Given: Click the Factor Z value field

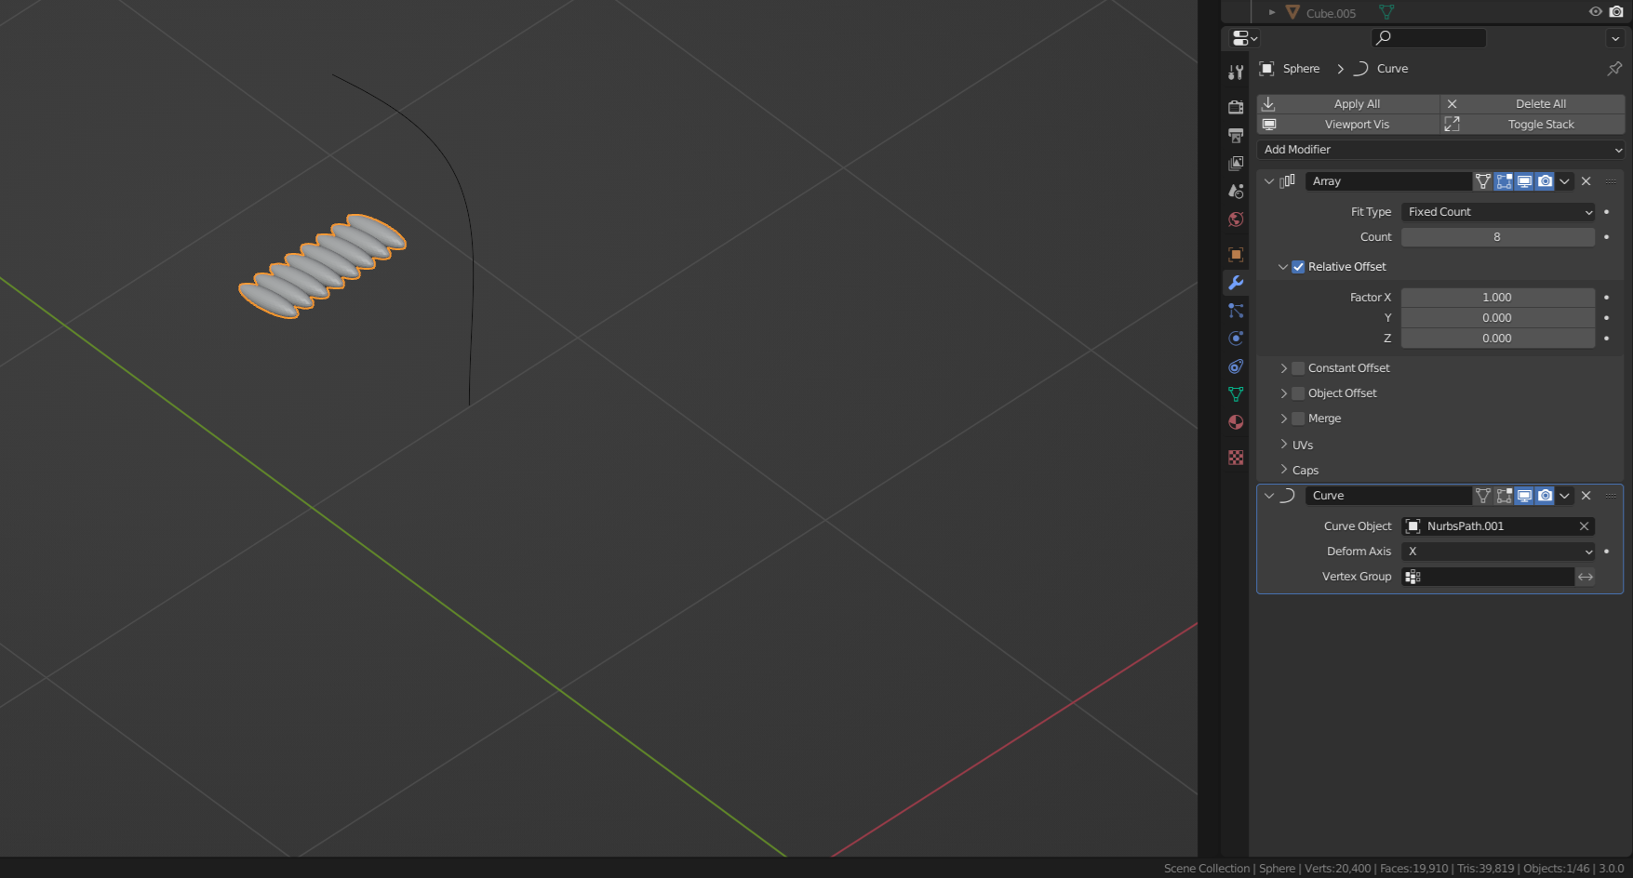Looking at the screenshot, I should tap(1498, 339).
